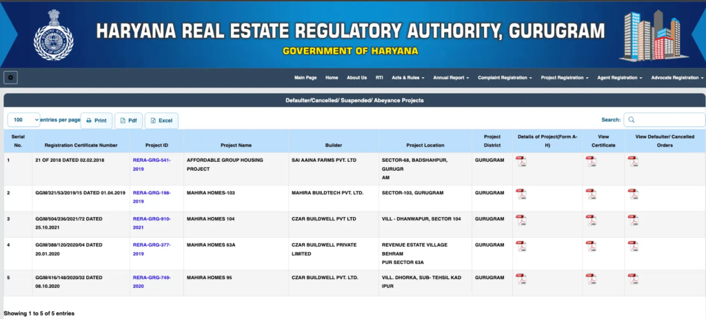Expand the Project Registration menu
The width and height of the screenshot is (706, 319).
(565, 78)
